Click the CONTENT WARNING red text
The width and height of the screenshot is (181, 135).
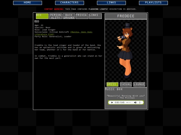54,9
